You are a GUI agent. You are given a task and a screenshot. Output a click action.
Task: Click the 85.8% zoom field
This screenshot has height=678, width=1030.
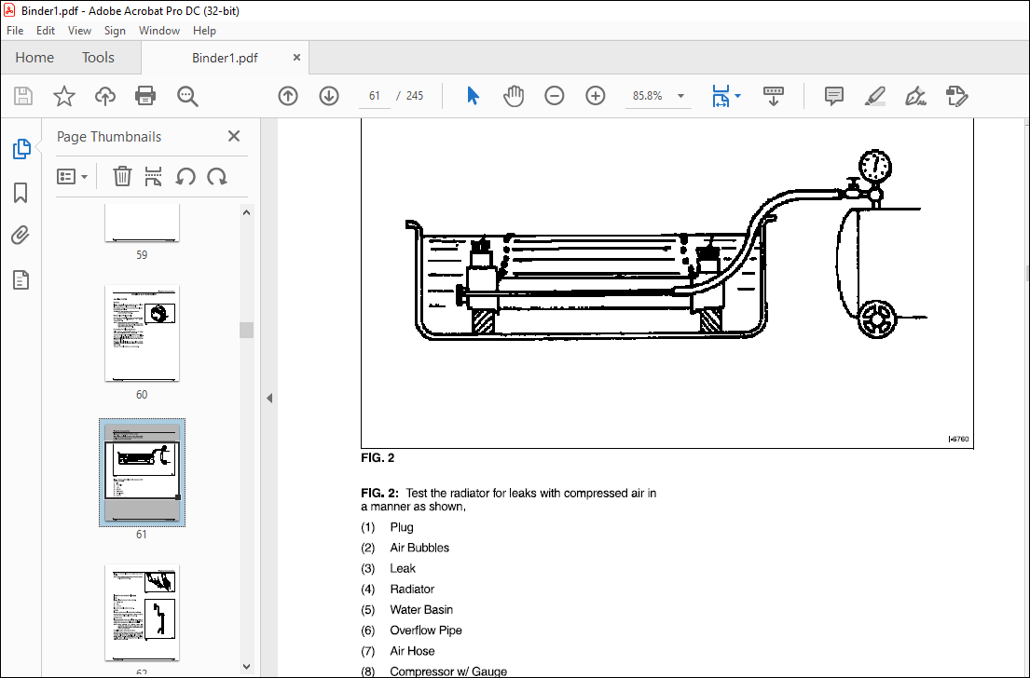[x=647, y=96]
